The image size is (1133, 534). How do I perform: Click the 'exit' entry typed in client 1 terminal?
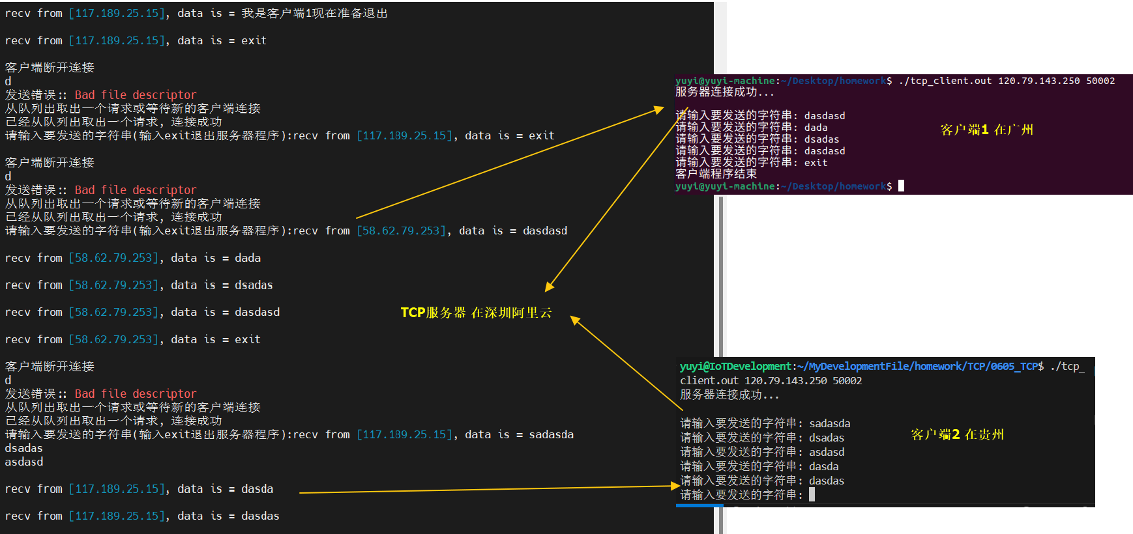(816, 163)
